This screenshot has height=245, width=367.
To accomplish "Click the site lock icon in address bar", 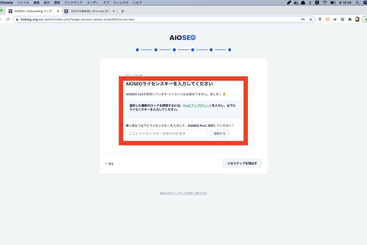I will click(17, 20).
